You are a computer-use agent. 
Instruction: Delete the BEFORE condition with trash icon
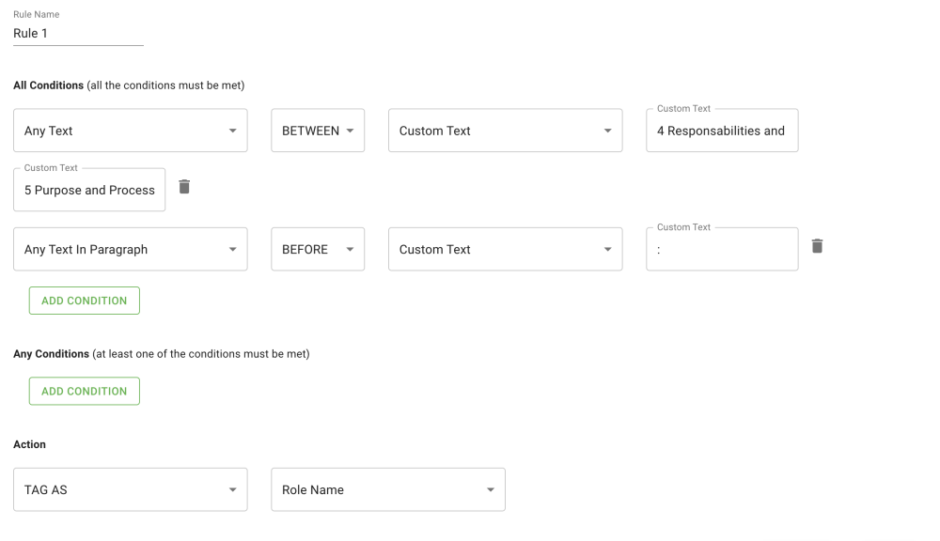pos(817,246)
